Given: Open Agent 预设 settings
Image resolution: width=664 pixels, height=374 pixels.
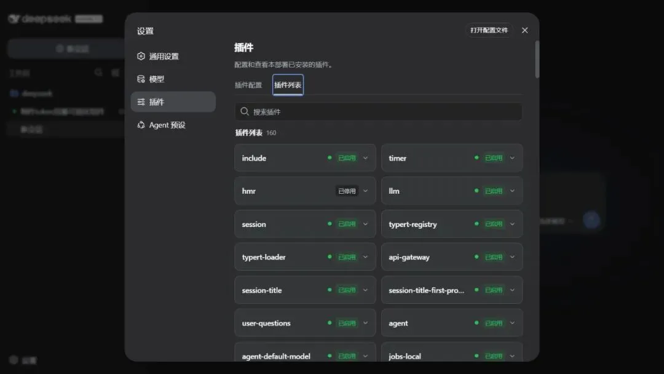Looking at the screenshot, I should coord(173,125).
